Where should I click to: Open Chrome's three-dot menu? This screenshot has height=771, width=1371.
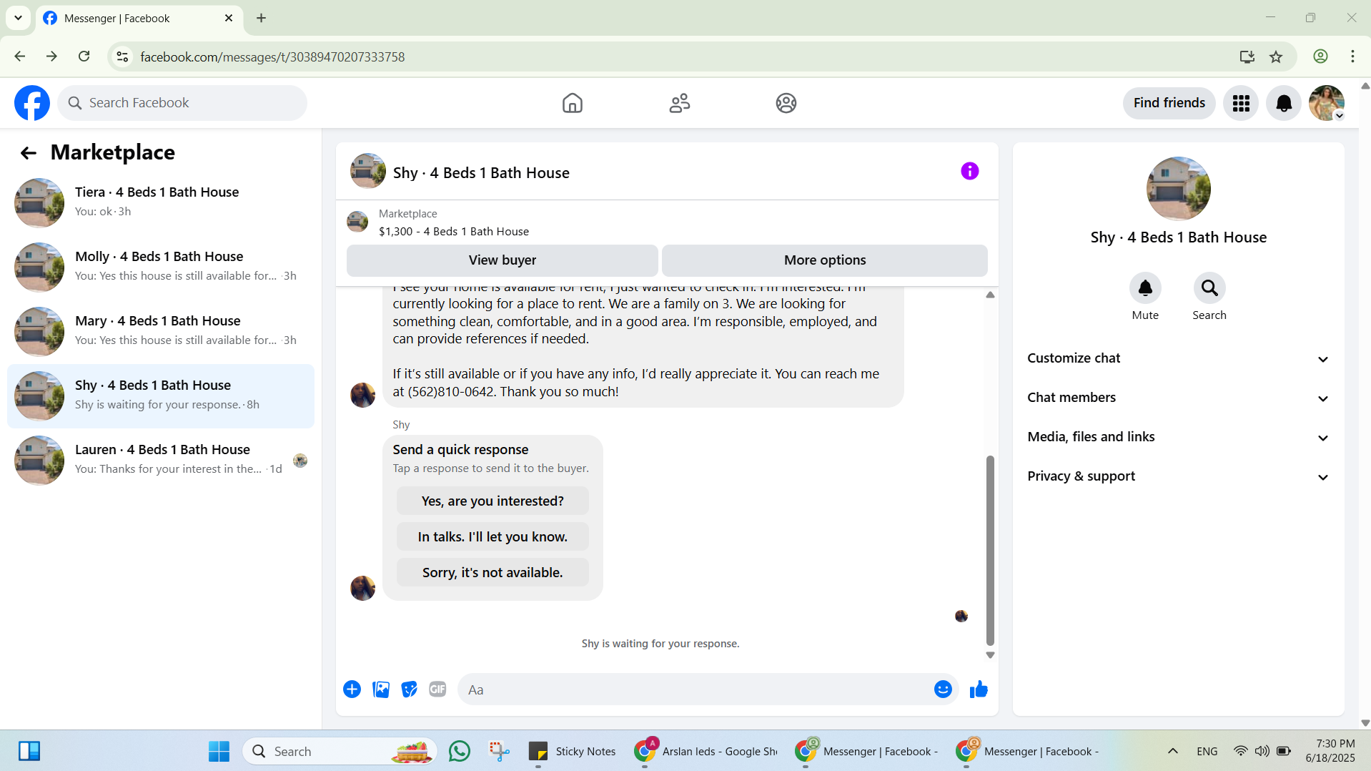(x=1352, y=57)
